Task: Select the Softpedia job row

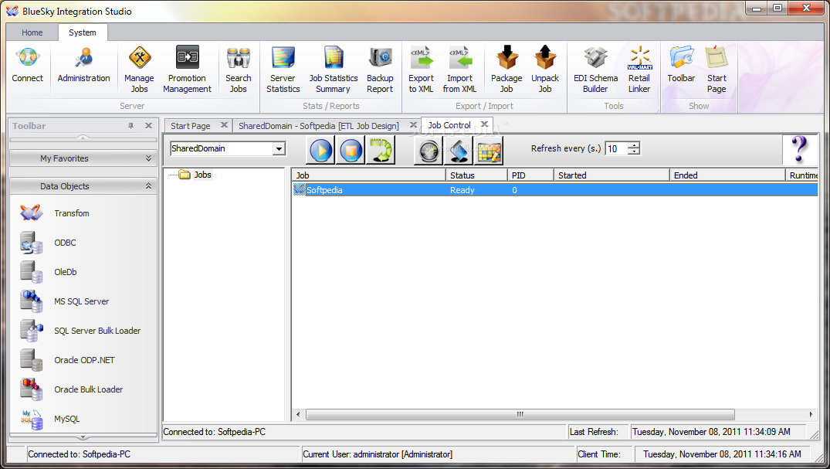Action: [554, 190]
